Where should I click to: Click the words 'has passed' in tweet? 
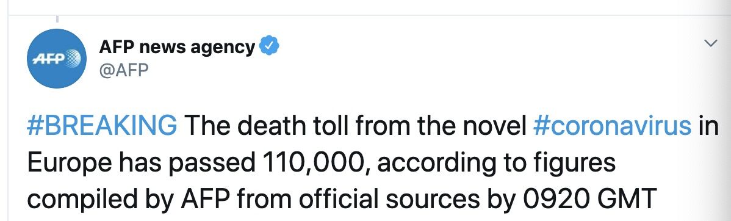coord(188,164)
